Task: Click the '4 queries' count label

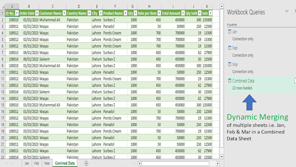Action: [232, 24]
